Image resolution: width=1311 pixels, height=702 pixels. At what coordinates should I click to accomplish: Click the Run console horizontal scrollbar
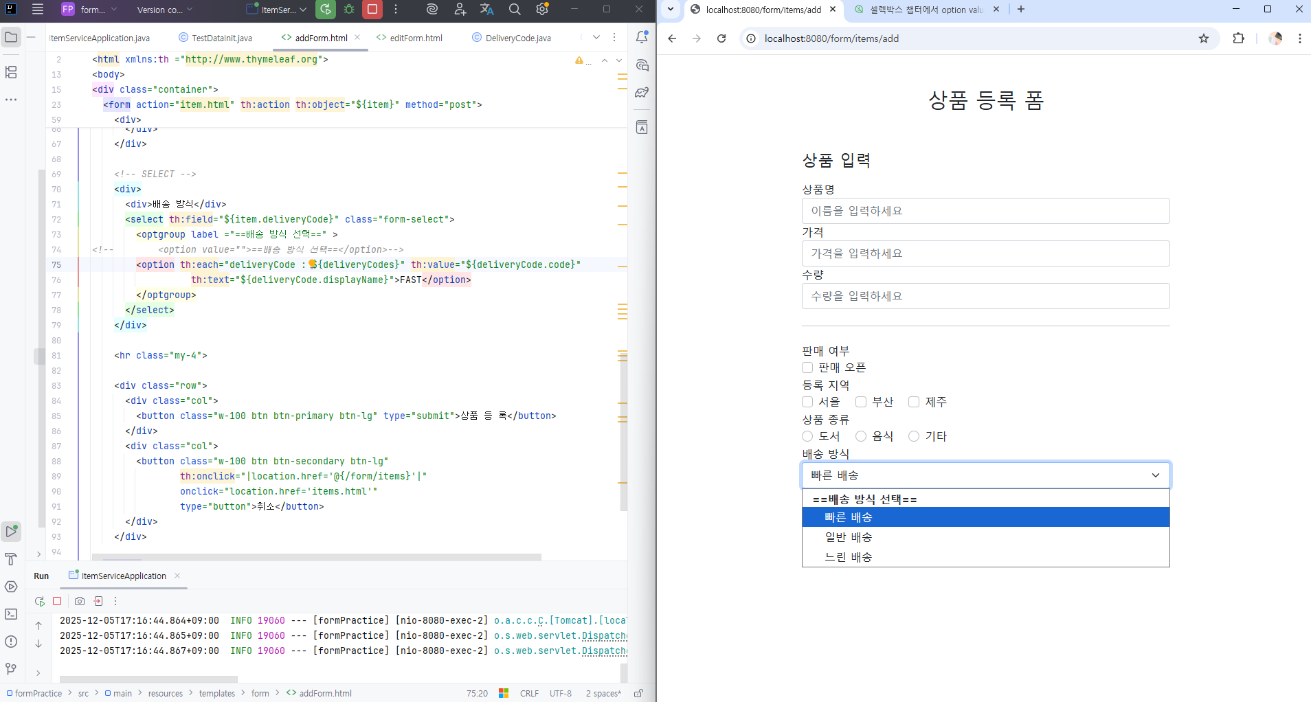[x=149, y=679]
